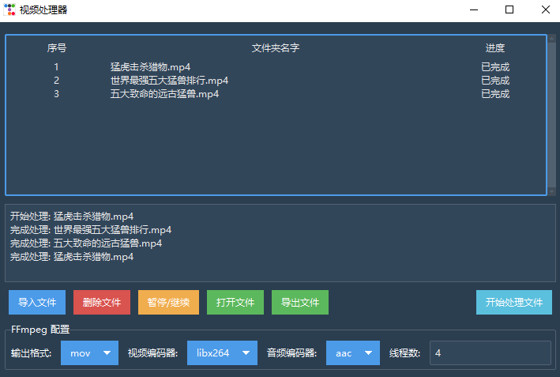Open the 输出格式 mov dropdown

point(89,353)
